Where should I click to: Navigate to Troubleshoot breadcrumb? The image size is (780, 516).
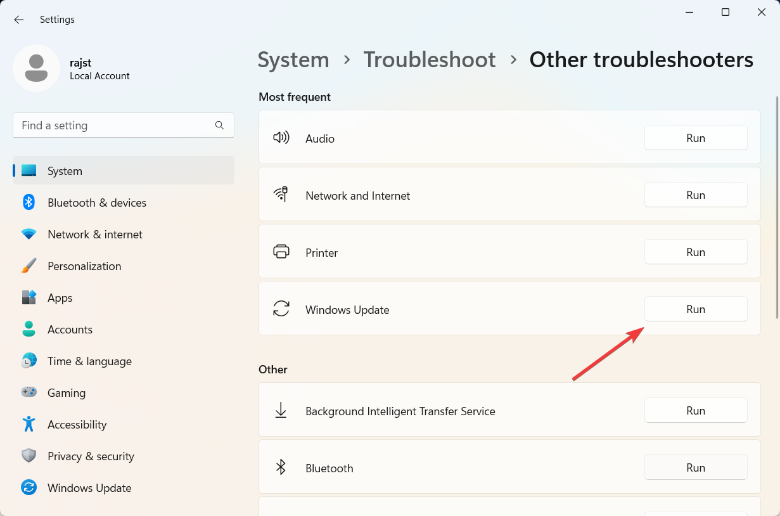(430, 60)
